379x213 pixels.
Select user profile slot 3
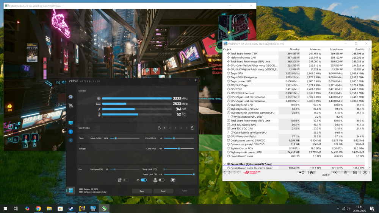[x=175, y=128]
